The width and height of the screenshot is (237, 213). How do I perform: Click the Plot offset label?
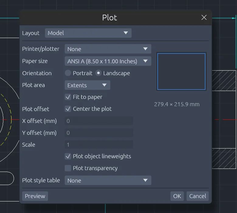pyautogui.click(x=36, y=109)
